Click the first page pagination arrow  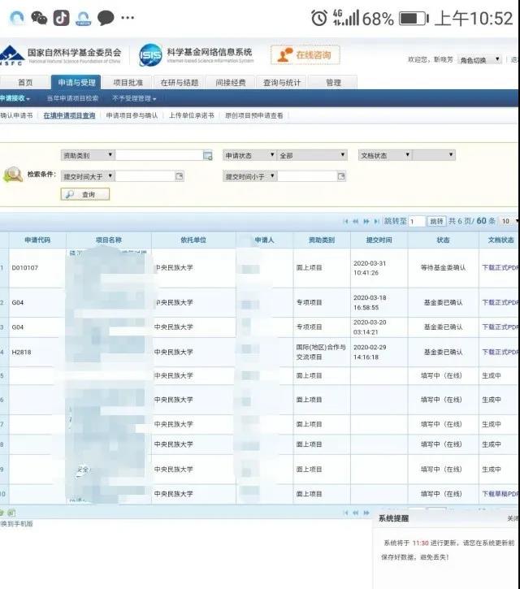(x=346, y=221)
